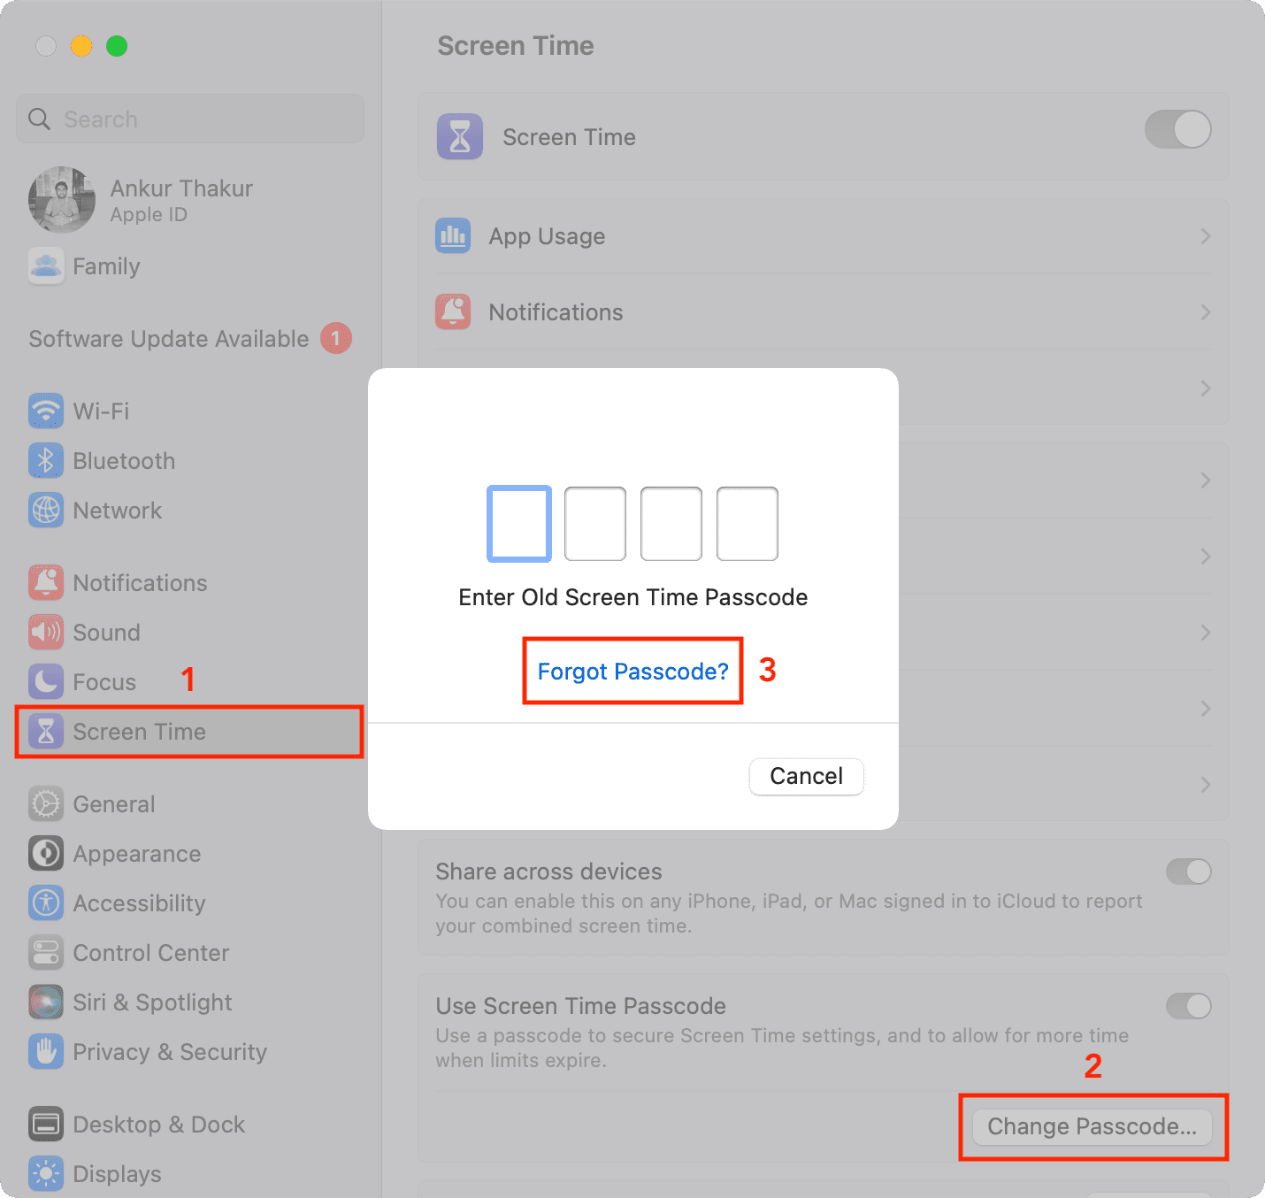Image resolution: width=1265 pixels, height=1198 pixels.
Task: Click the App Usage chart icon
Action: (453, 235)
